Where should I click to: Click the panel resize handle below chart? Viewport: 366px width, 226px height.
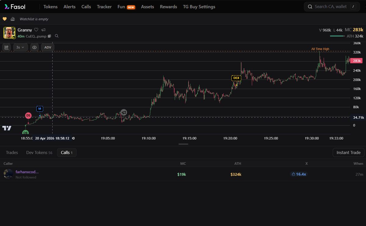(x=183, y=144)
